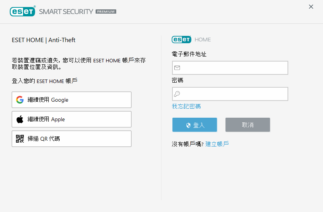Click the shield icon on the 登入 button
323x212 pixels.
pos(188,125)
